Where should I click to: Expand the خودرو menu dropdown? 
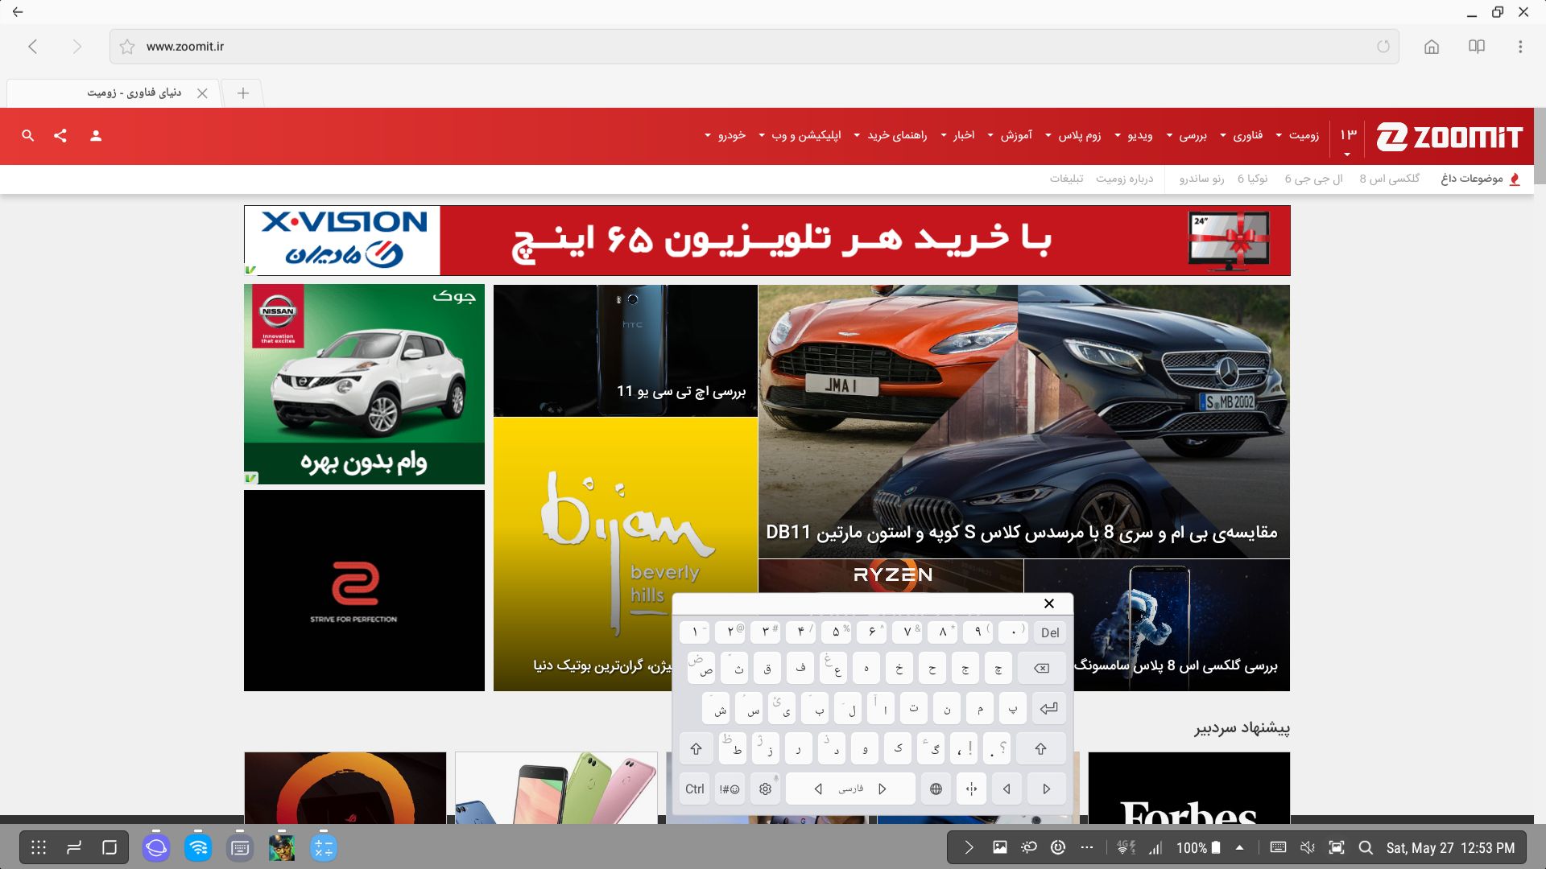(x=725, y=135)
